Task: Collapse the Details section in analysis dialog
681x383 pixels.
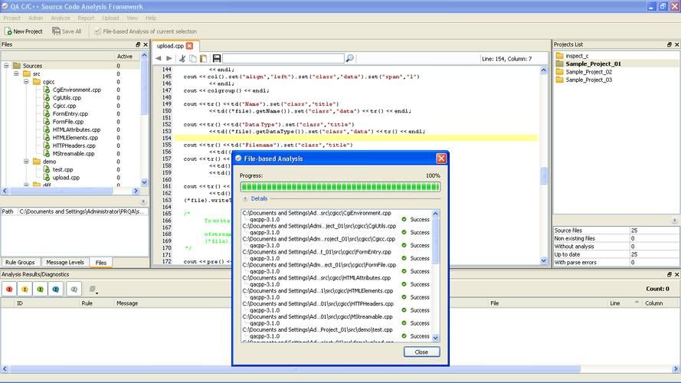Action: point(244,198)
